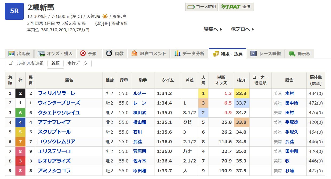Click the 厩舎コメント stable icon
Screen dimensions: 331x179
(134, 53)
